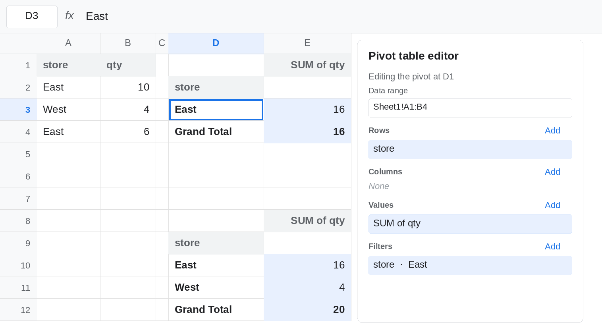This screenshot has width=602, height=332.
Task: Select column D header
Action: point(216,43)
